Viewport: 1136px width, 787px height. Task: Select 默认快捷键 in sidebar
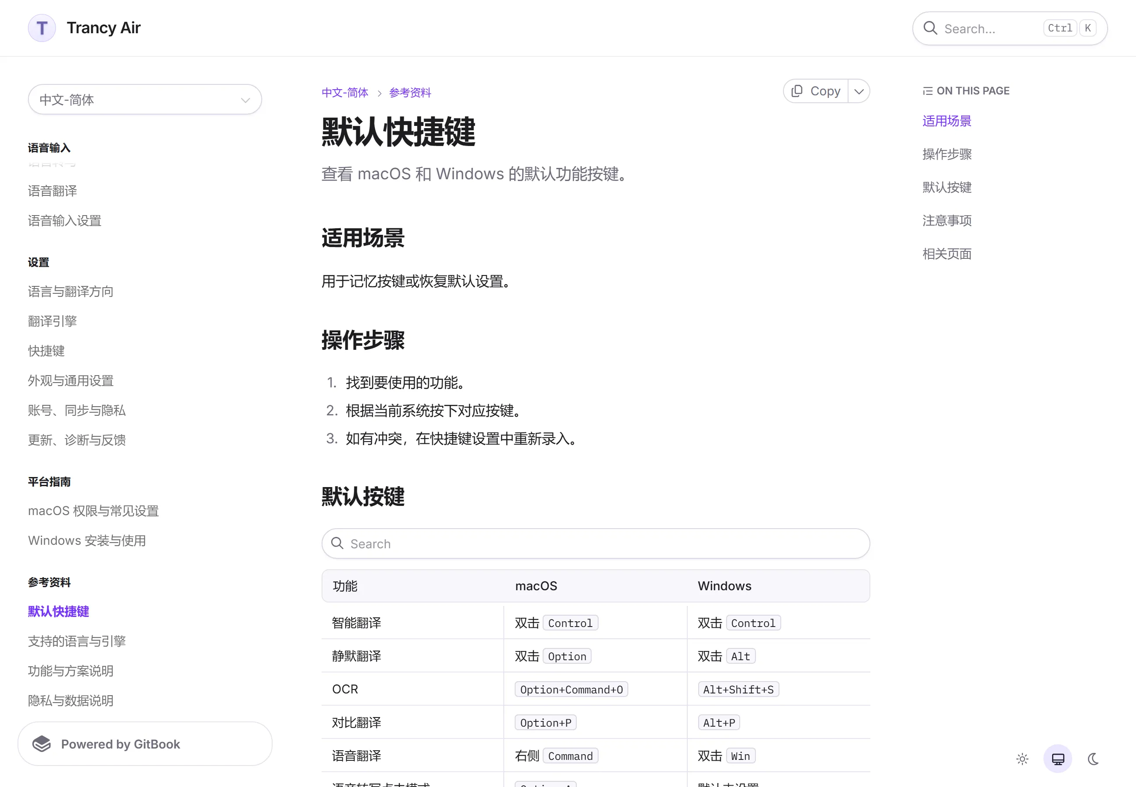pos(59,611)
